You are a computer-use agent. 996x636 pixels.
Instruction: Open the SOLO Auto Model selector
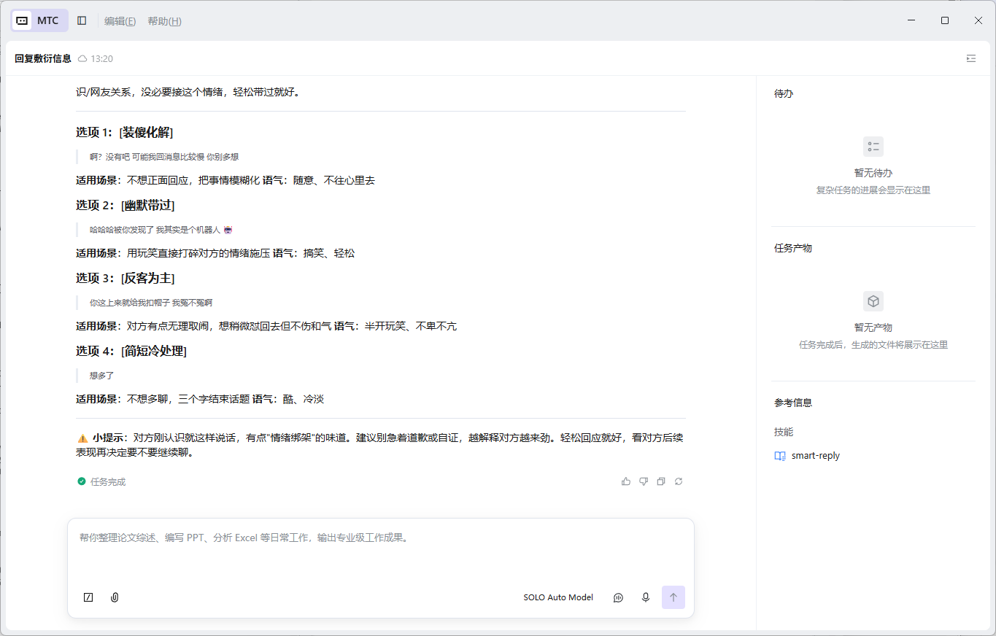pos(558,597)
